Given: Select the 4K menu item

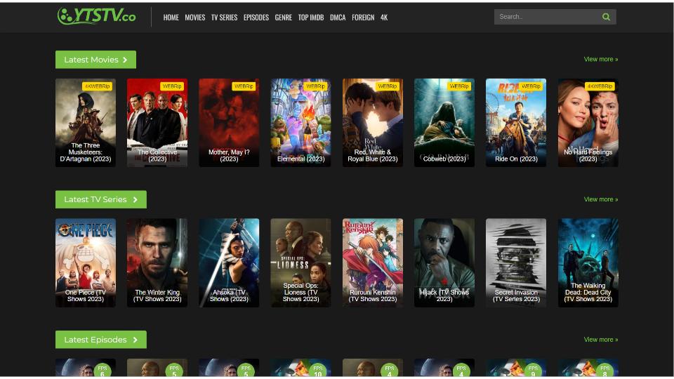Looking at the screenshot, I should click(384, 17).
